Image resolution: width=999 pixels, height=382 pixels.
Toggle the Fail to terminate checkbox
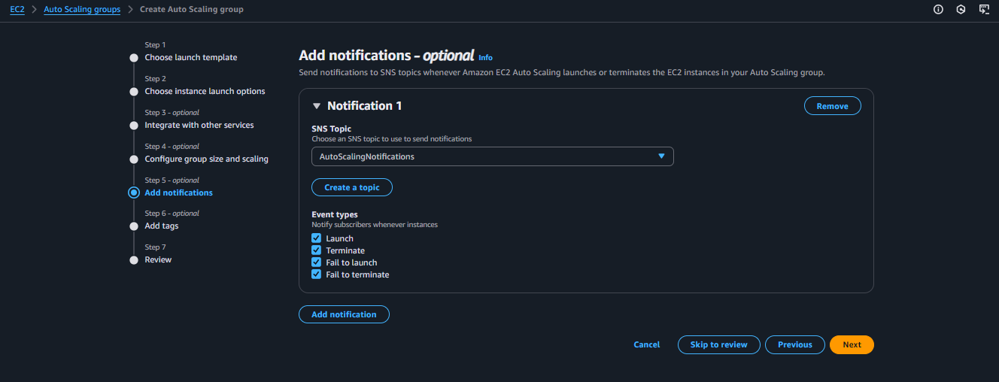pyautogui.click(x=317, y=274)
